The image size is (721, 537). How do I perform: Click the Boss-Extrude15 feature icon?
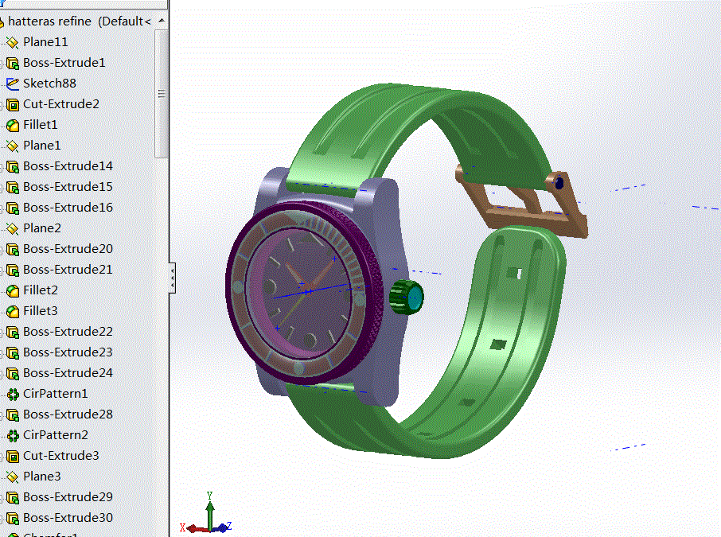[13, 187]
